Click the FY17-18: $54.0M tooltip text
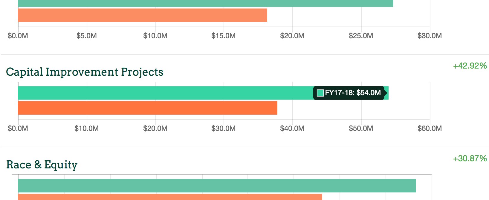The height and width of the screenshot is (200, 489). pos(353,93)
